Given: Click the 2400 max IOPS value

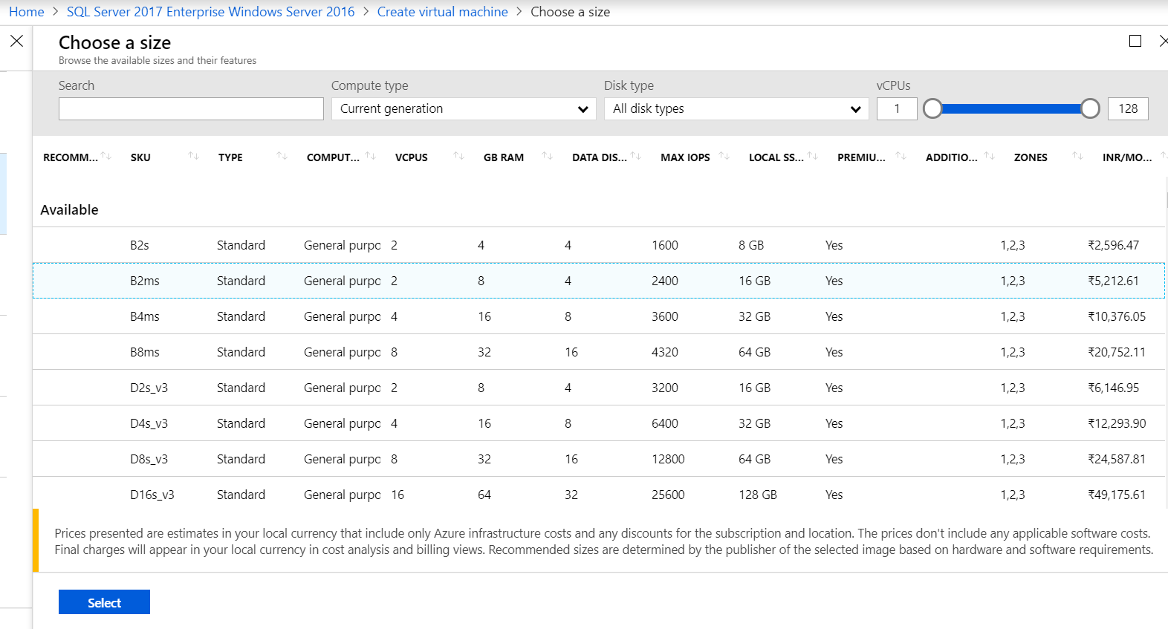Looking at the screenshot, I should coord(665,281).
